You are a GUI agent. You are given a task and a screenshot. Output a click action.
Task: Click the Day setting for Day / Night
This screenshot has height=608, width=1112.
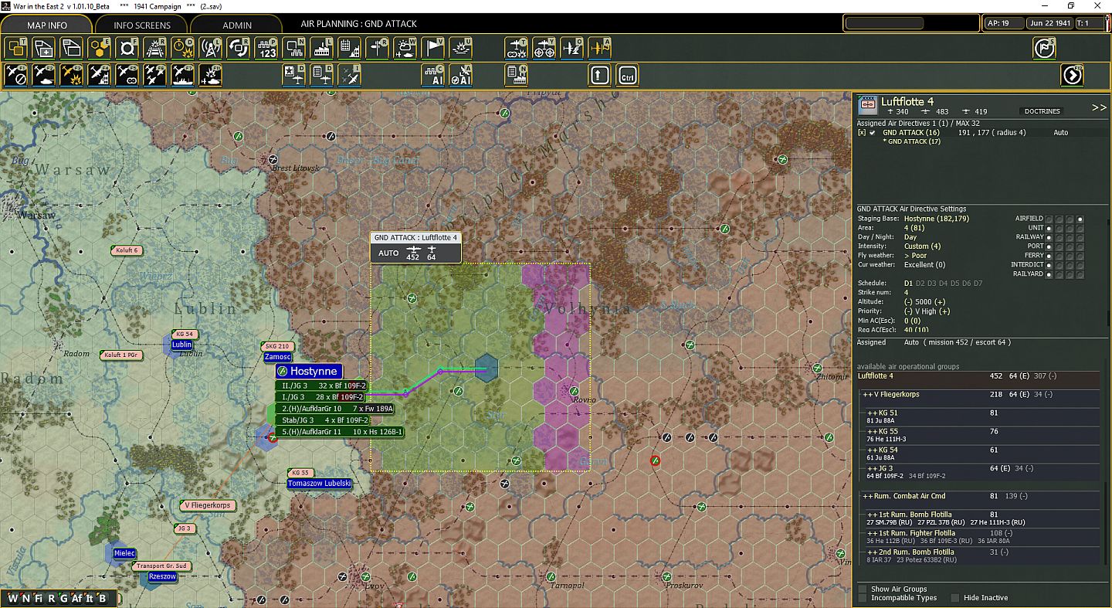coord(910,237)
